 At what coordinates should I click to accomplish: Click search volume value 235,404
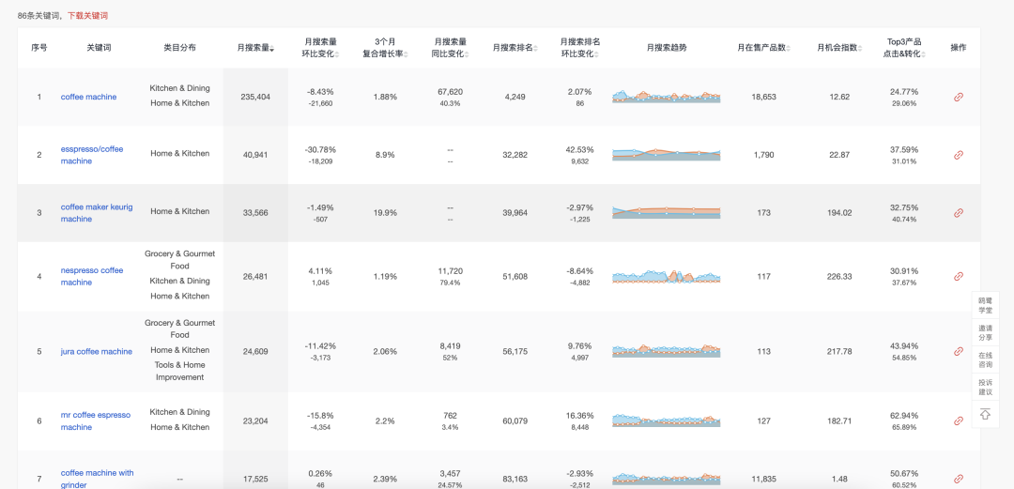(255, 97)
